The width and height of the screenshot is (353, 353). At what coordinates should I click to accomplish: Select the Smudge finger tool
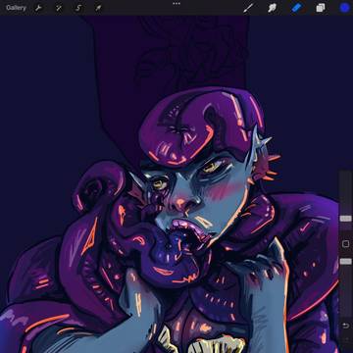[272, 8]
